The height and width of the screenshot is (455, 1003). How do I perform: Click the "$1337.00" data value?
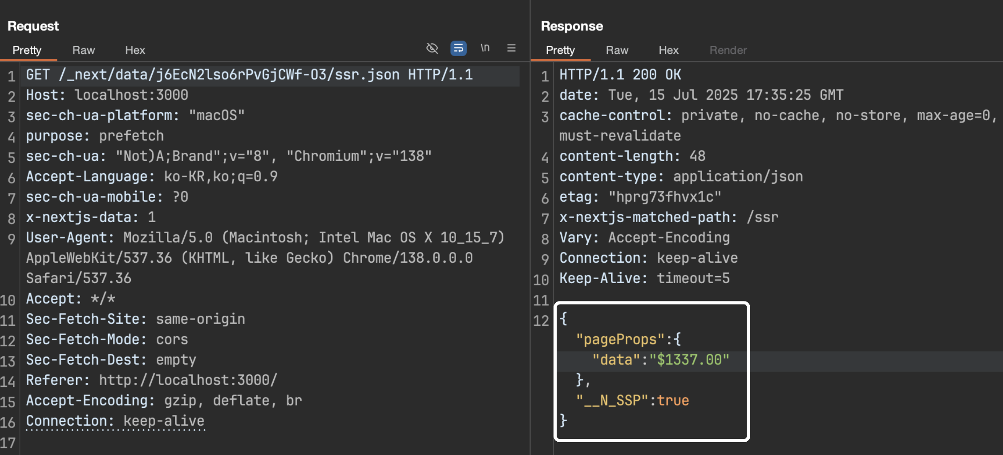click(x=689, y=360)
